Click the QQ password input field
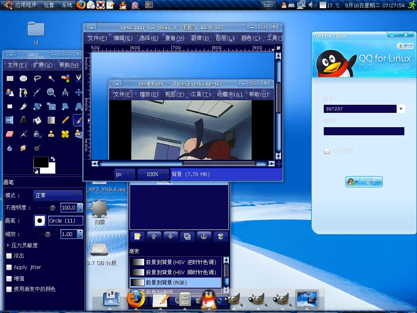 [364, 131]
